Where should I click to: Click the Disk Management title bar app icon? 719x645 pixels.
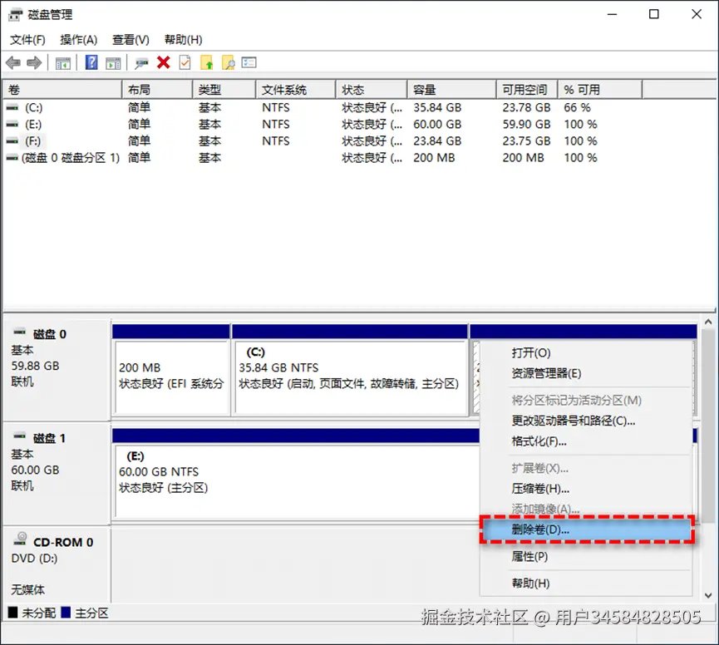pyautogui.click(x=15, y=15)
